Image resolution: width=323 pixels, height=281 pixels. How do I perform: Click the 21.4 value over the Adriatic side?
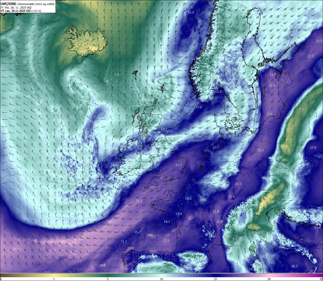[317, 228]
